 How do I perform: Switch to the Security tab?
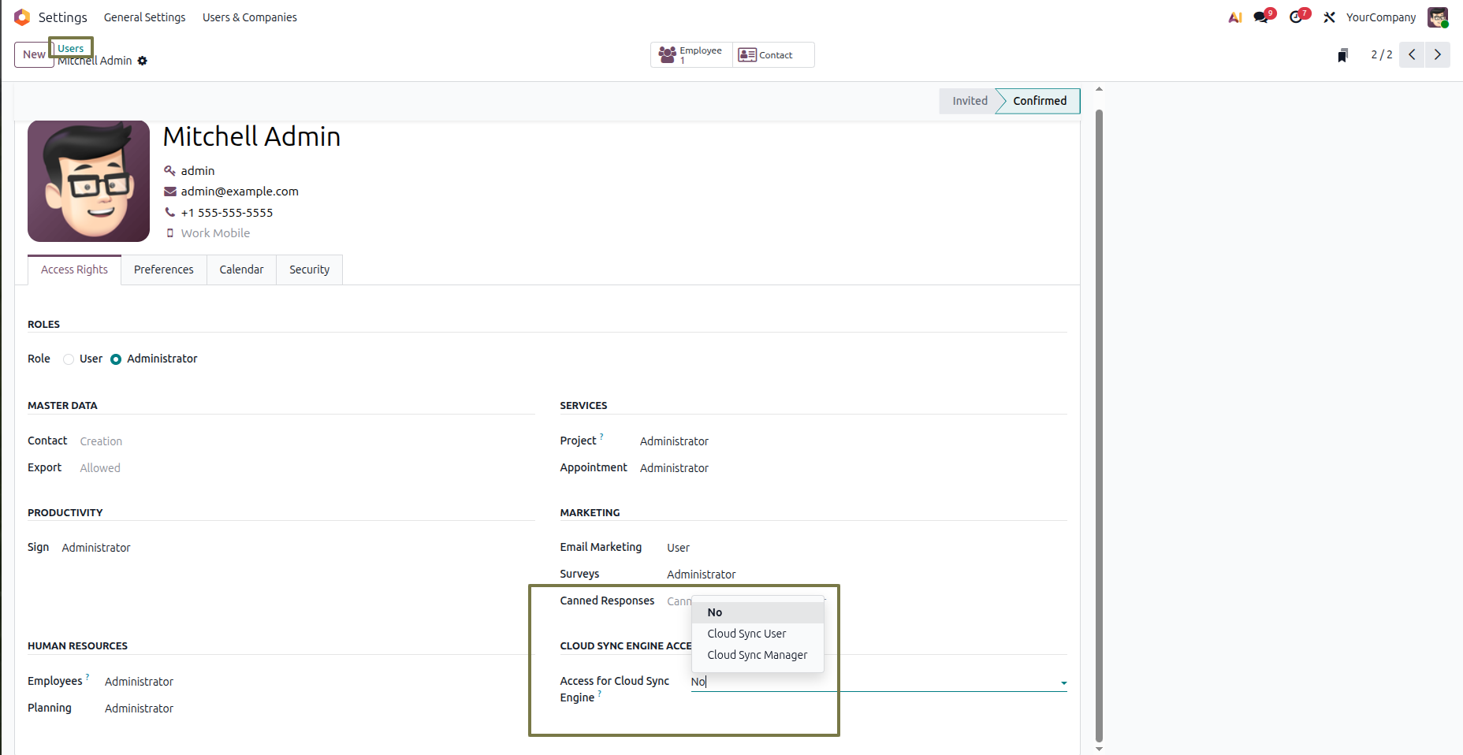[309, 270]
